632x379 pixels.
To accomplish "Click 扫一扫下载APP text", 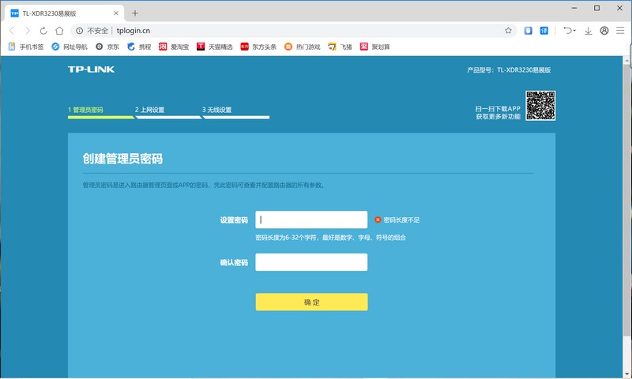I will click(x=498, y=109).
